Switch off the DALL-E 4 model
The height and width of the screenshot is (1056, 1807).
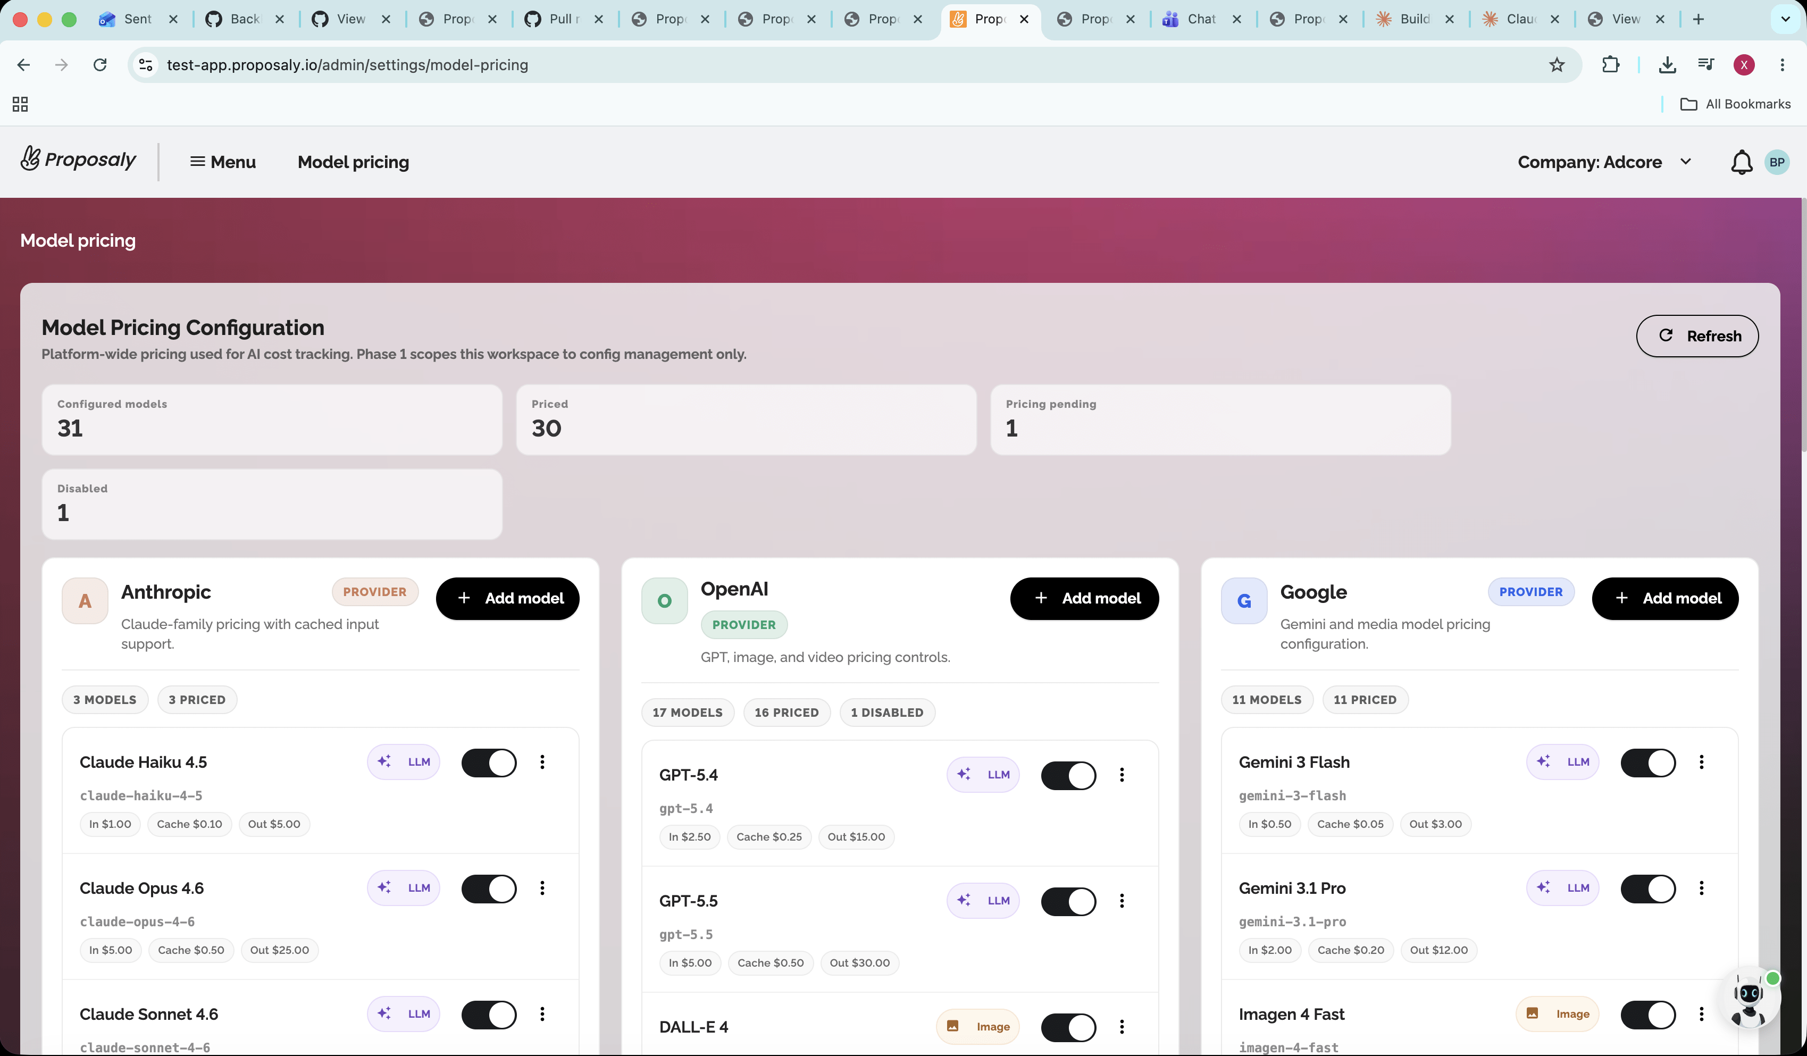coord(1068,1027)
